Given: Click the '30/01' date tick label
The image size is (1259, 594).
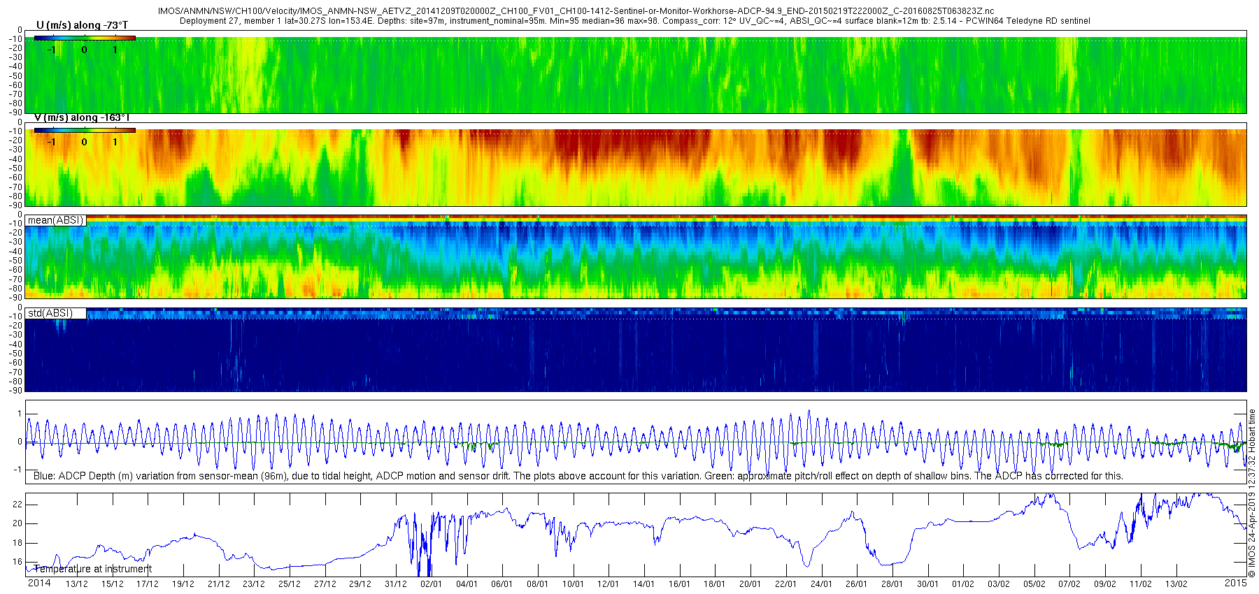Looking at the screenshot, I should pyautogui.click(x=927, y=584).
